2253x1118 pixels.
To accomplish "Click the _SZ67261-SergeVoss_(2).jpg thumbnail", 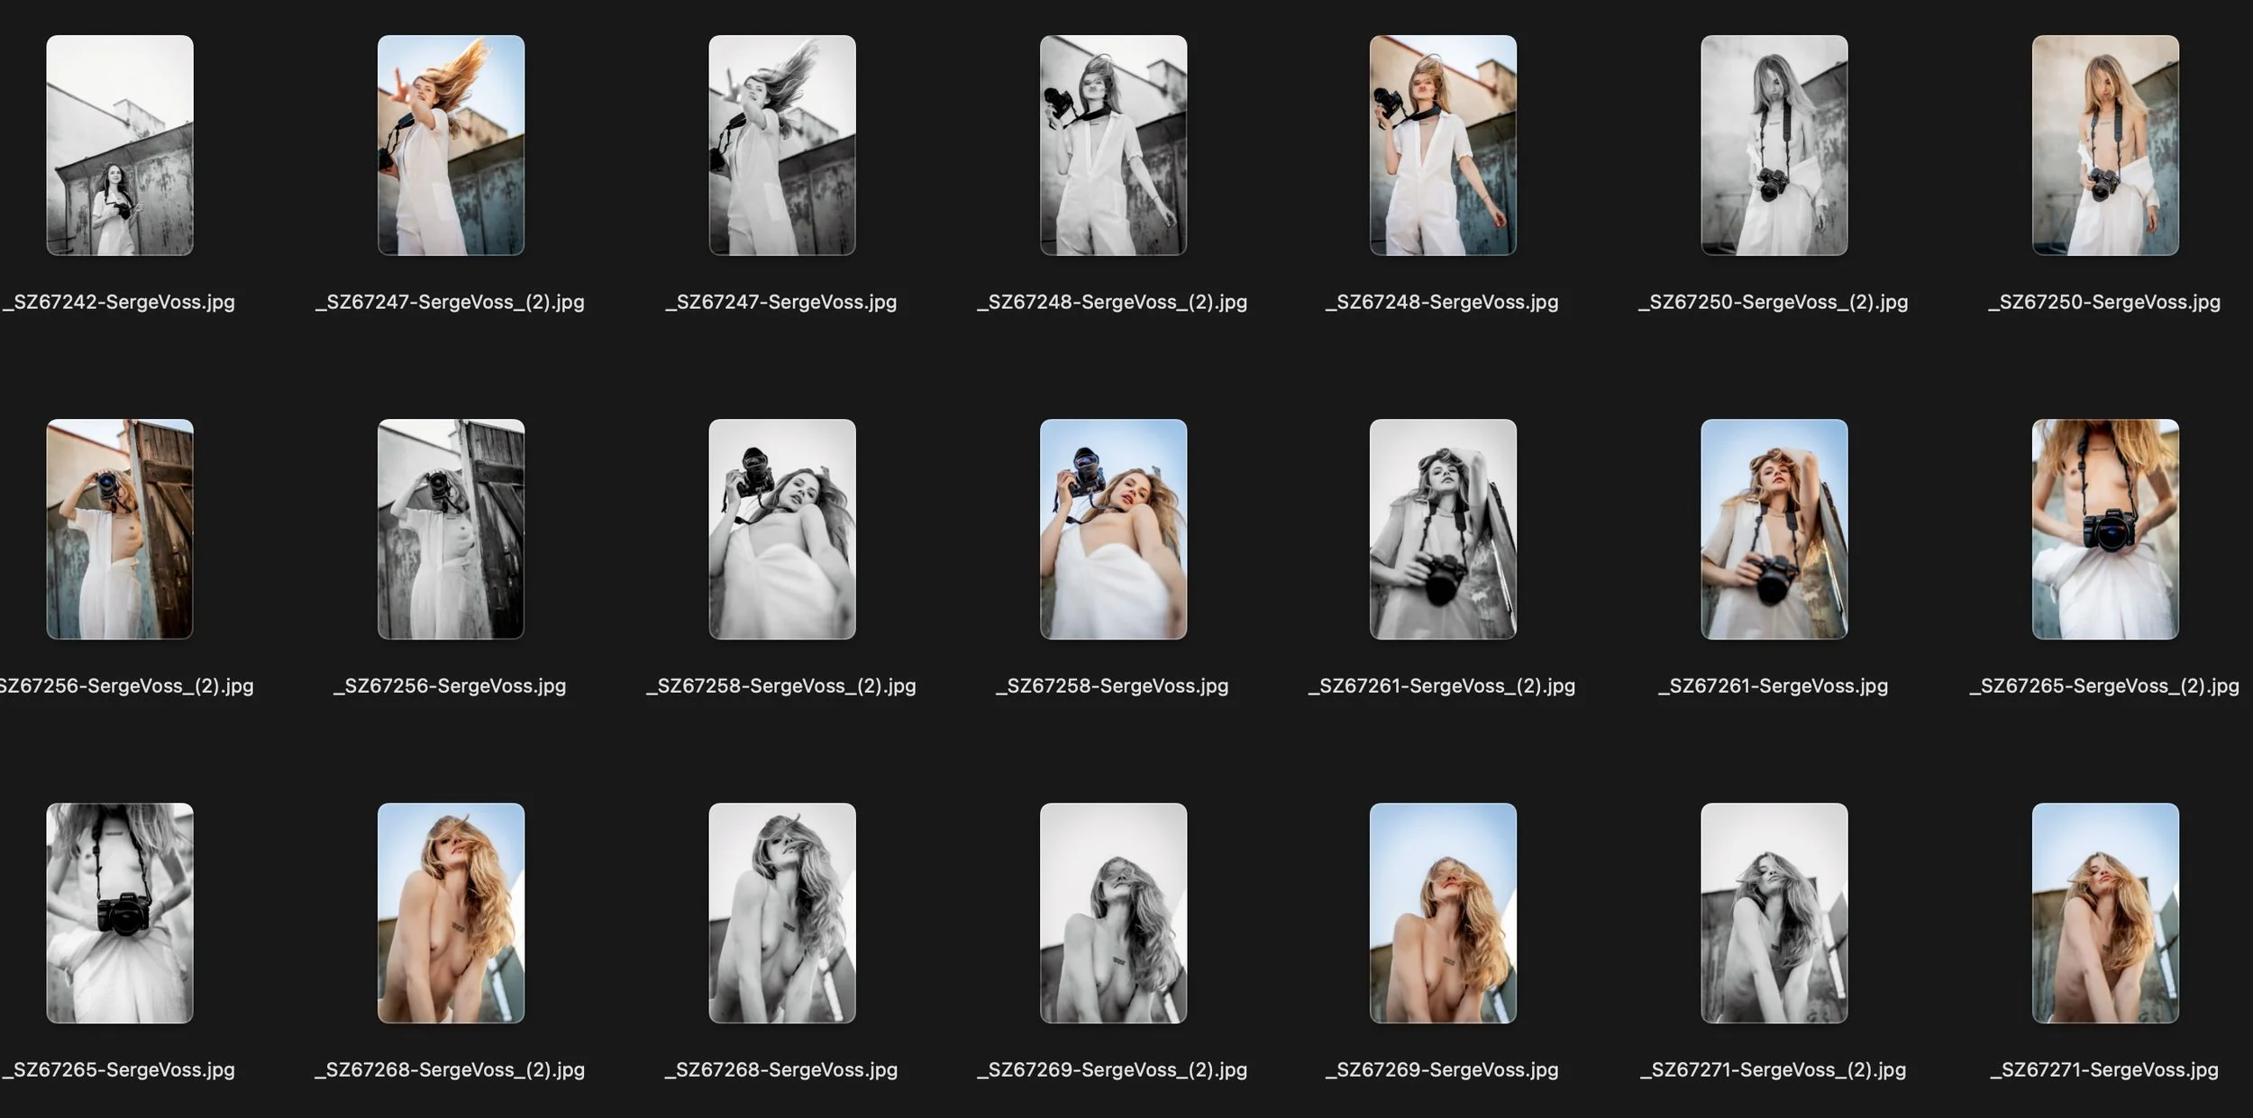I will pos(1443,533).
